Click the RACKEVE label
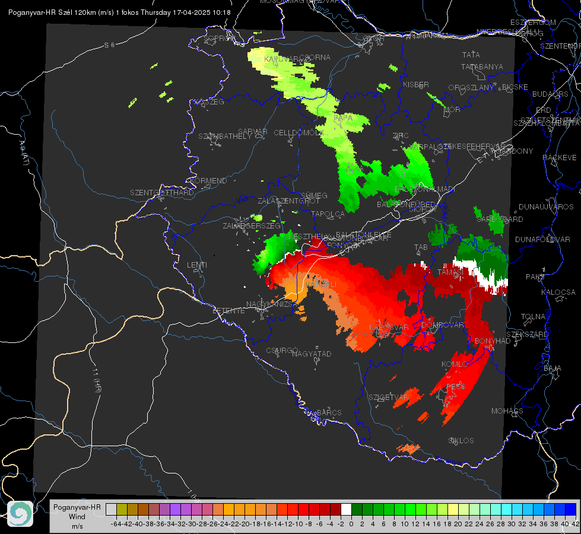Viewport: 581px width, 534px height. 560,158
